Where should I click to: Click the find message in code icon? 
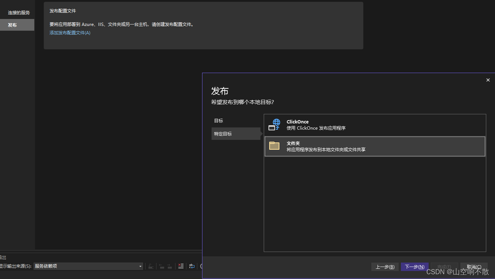coord(151,266)
